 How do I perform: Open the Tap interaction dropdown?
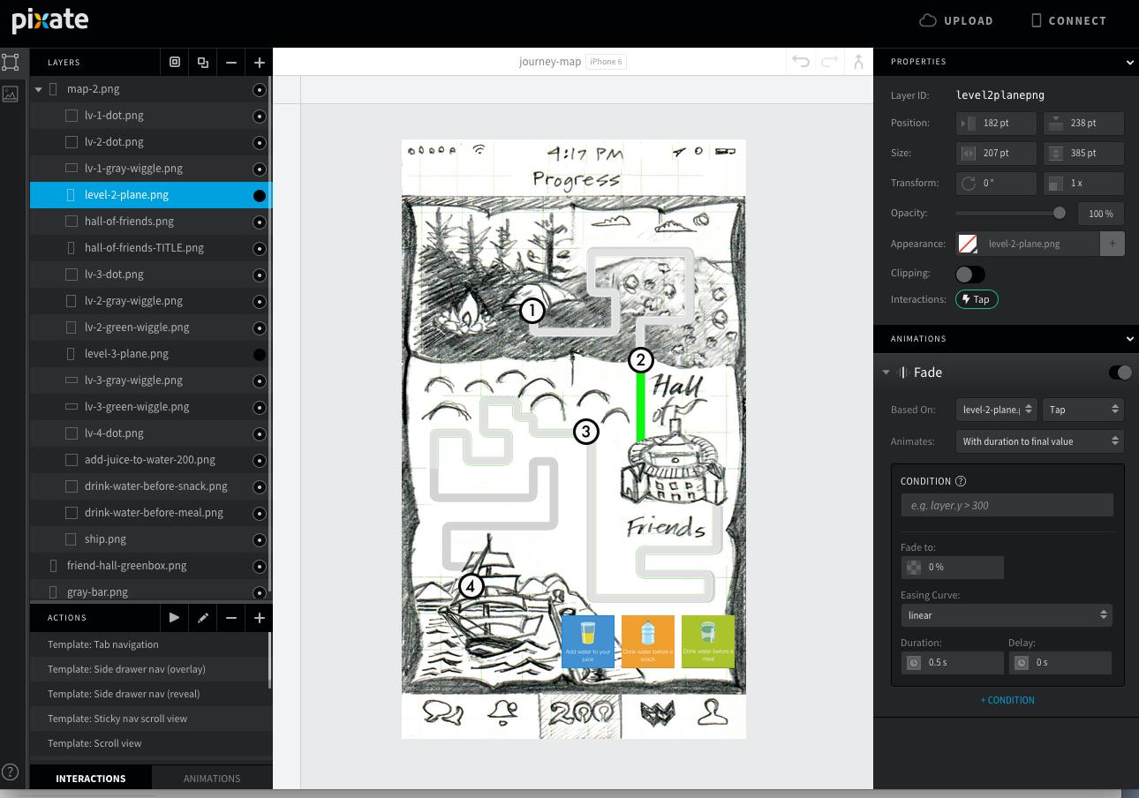[x=1083, y=410]
